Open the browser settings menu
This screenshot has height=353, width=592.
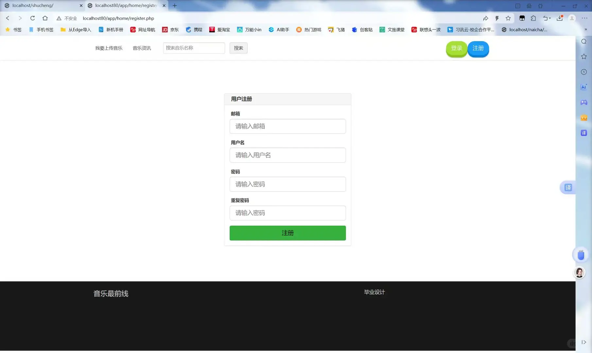pos(585,18)
